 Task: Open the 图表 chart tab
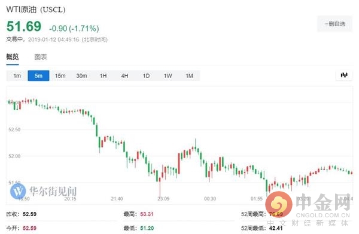41,57
